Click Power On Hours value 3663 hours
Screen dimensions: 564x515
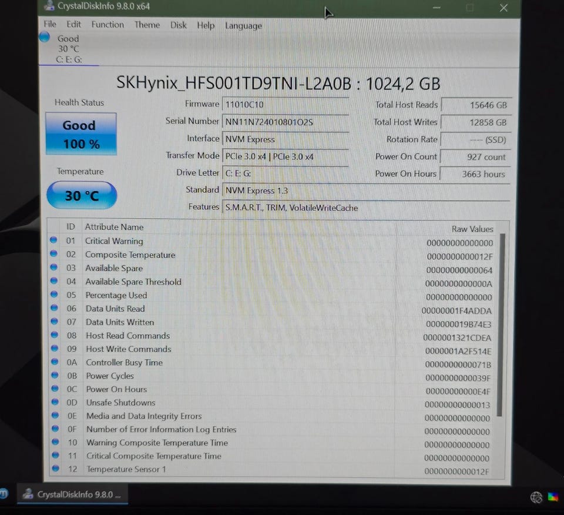pyautogui.click(x=475, y=174)
